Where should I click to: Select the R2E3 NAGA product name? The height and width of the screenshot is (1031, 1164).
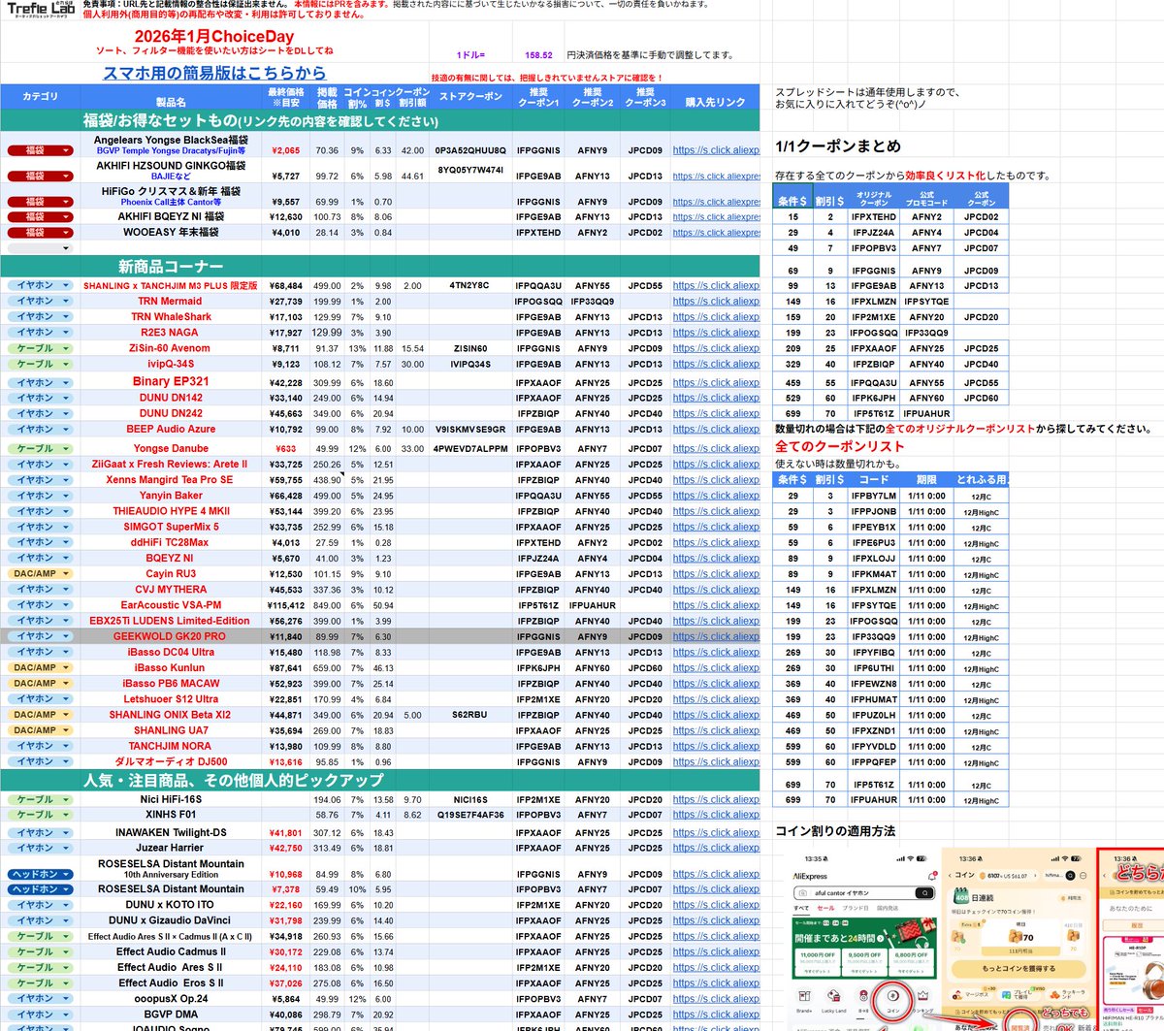pos(171,333)
